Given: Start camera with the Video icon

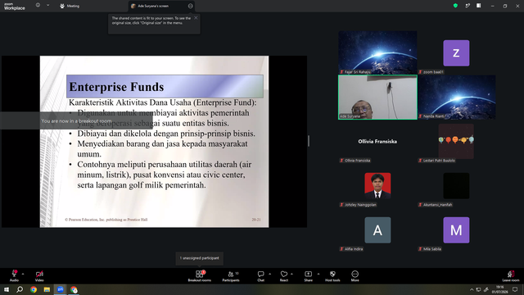Looking at the screenshot, I should pyautogui.click(x=39, y=274).
